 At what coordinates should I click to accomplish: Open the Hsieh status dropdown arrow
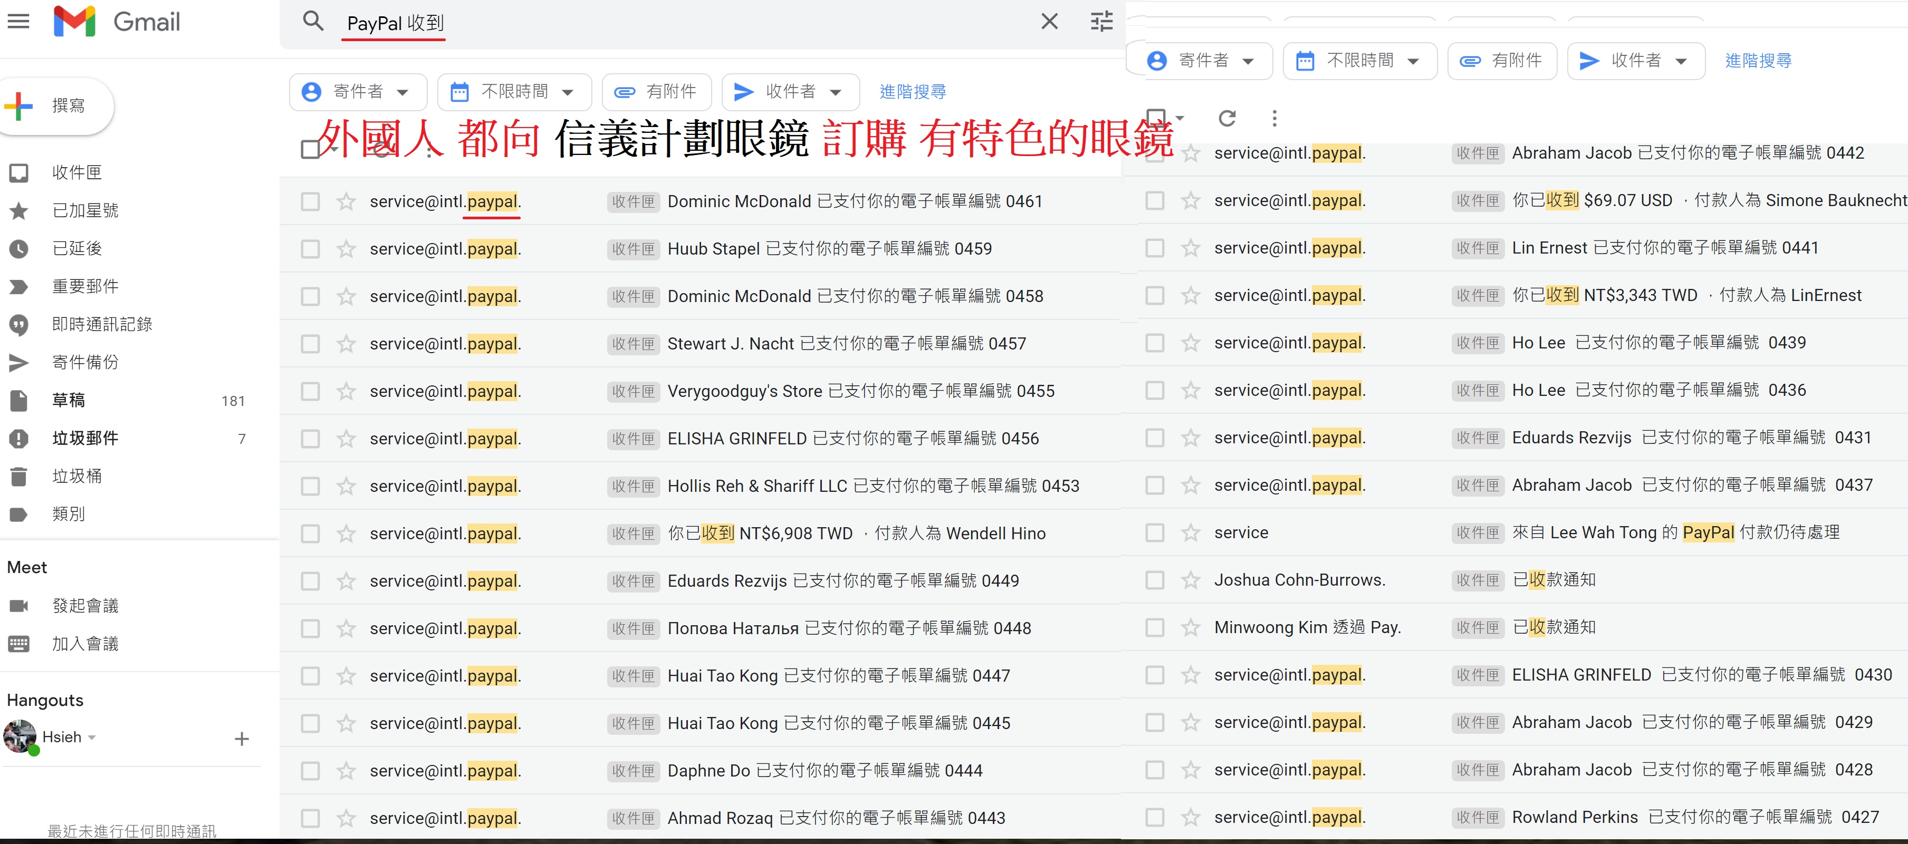point(92,738)
